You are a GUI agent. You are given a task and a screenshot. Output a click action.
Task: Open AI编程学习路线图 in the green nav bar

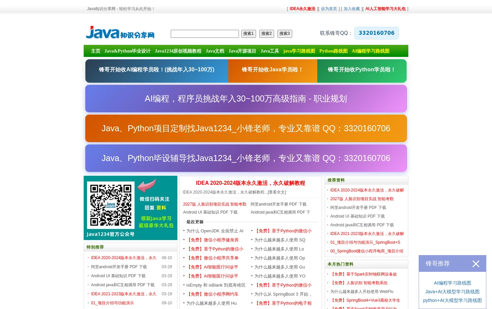pyautogui.click(x=371, y=51)
